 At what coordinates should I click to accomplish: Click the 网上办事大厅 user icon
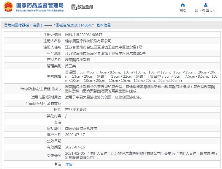(x=206, y=5)
